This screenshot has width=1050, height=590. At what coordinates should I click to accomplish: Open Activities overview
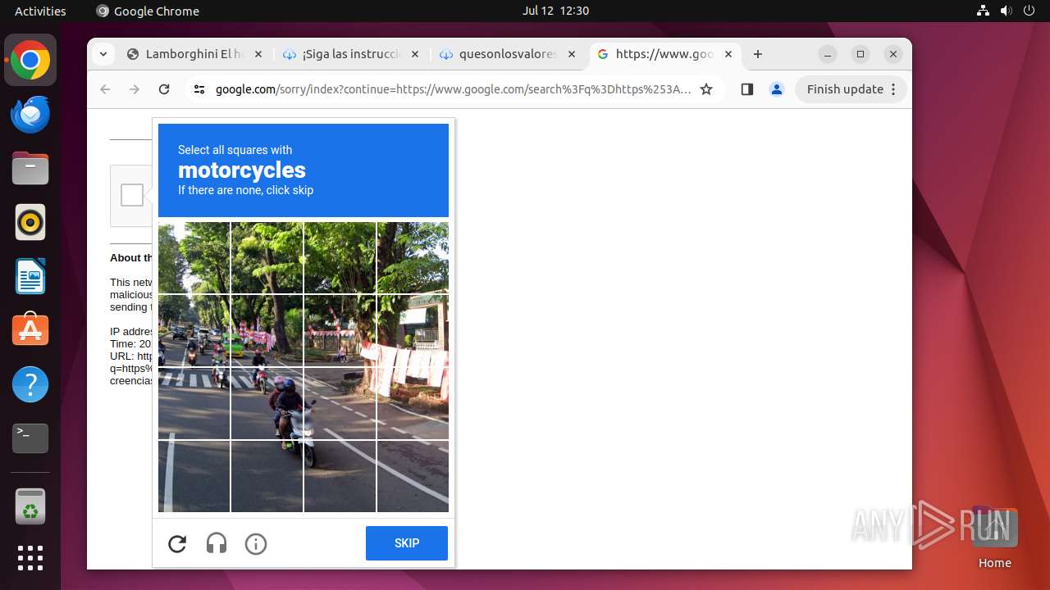pos(40,11)
